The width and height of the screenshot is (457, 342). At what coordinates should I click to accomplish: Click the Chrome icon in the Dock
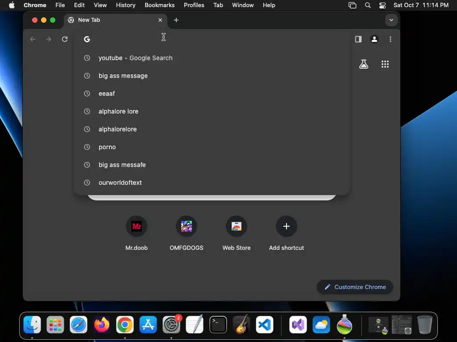click(125, 325)
